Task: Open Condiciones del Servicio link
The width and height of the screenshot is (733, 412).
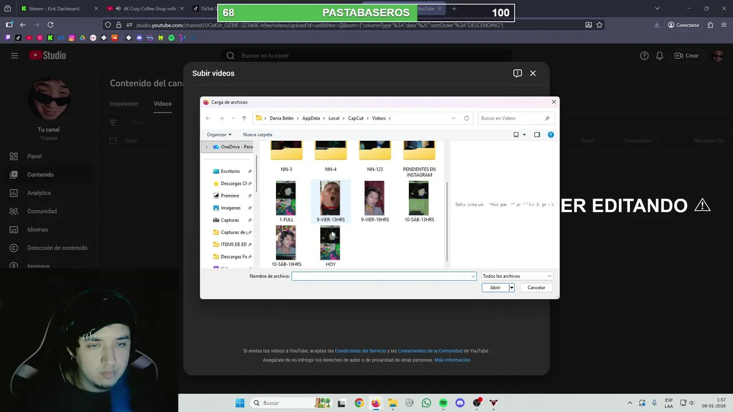Action: point(361,351)
